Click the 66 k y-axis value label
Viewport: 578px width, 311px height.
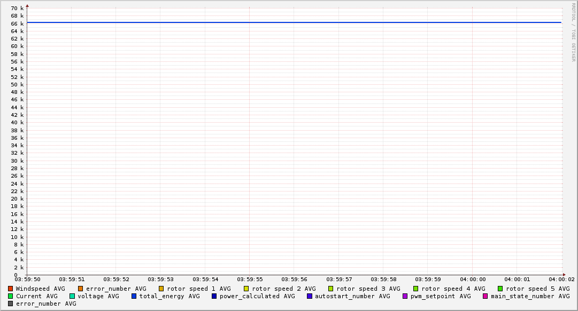point(18,23)
